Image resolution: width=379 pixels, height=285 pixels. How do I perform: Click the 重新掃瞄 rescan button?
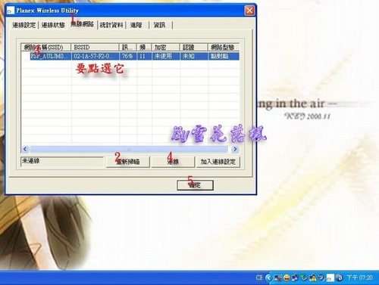coord(128,162)
